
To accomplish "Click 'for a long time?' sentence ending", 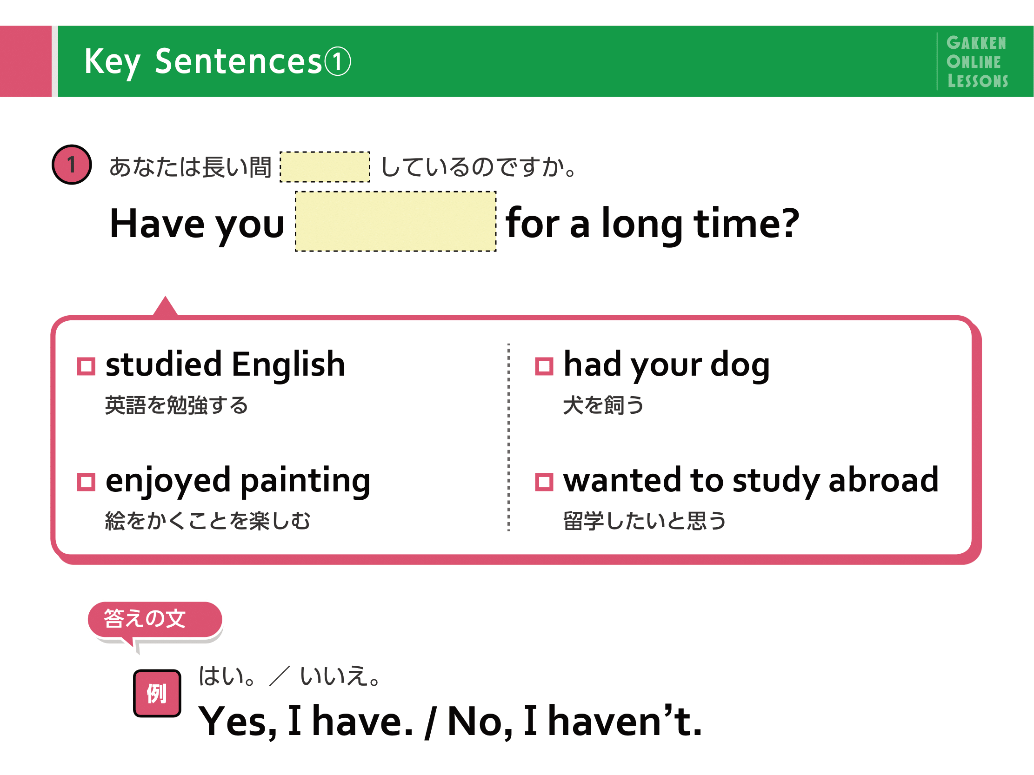I will pyautogui.click(x=653, y=224).
